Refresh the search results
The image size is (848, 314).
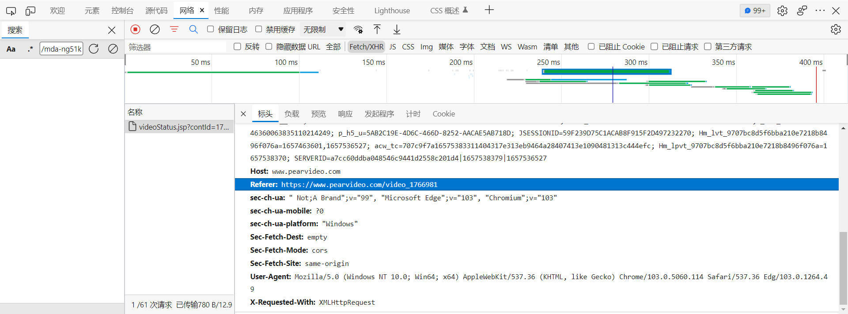coord(94,49)
